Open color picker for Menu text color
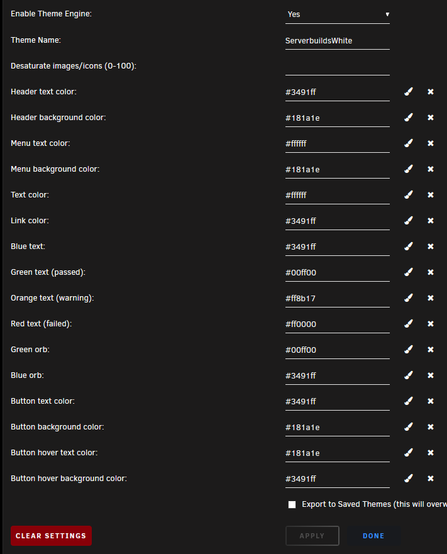 click(409, 143)
